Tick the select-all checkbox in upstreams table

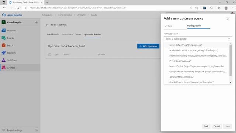pos(49,55)
